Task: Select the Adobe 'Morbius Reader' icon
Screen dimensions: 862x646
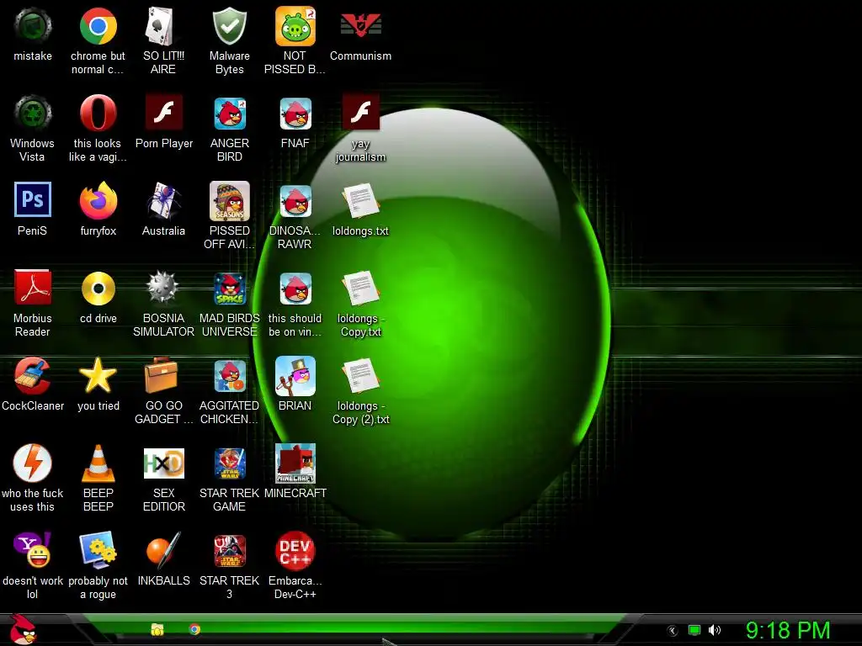Action: pos(33,288)
